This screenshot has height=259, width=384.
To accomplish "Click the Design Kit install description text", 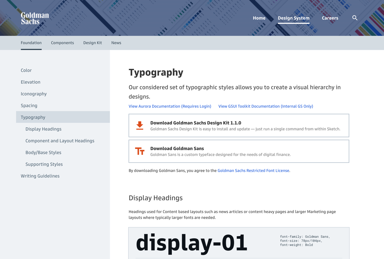I will [x=245, y=129].
